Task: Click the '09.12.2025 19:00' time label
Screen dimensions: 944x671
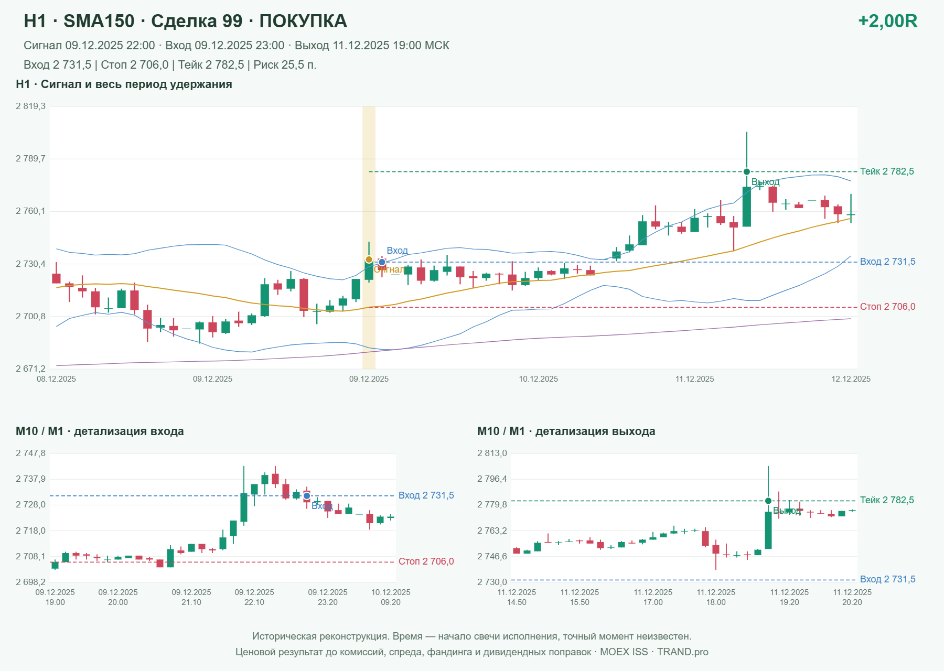Action: (55, 597)
